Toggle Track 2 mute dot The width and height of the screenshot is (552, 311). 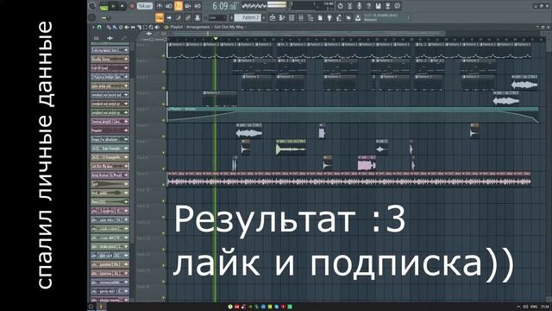click(x=163, y=72)
